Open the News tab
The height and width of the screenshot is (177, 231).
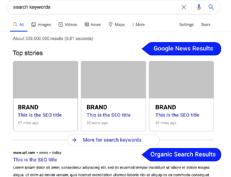tap(93, 25)
